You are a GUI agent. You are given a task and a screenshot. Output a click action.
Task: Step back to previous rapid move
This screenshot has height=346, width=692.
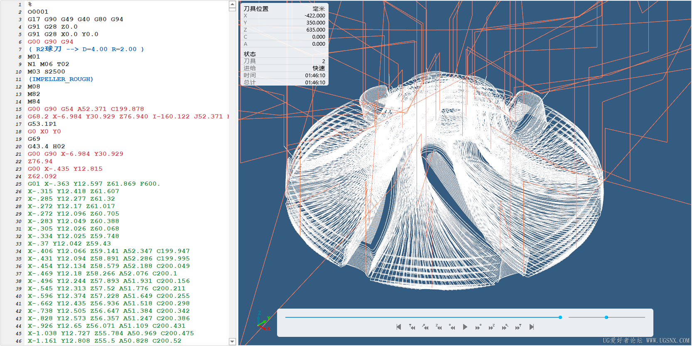point(425,327)
